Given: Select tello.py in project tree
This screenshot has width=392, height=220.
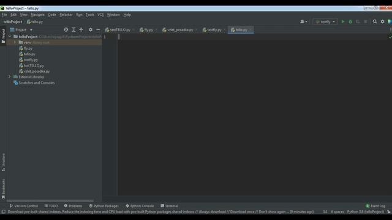Looking at the screenshot, I should [27, 54].
